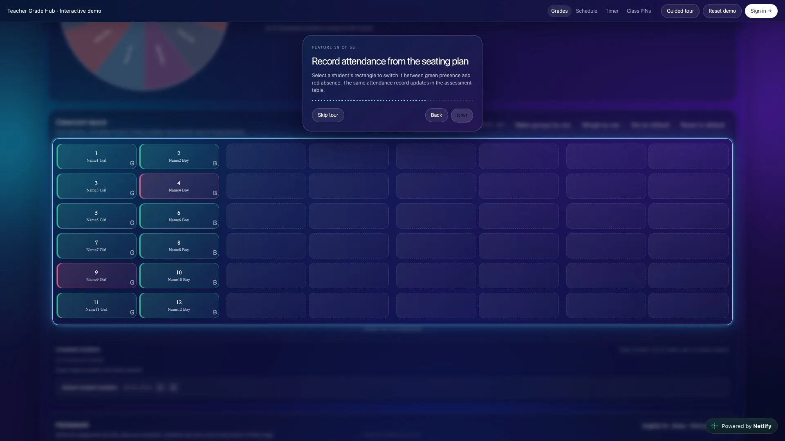This screenshot has width=785, height=441.
Task: Toggle attendance for student 6 Name6 Boy
Action: [x=179, y=216]
